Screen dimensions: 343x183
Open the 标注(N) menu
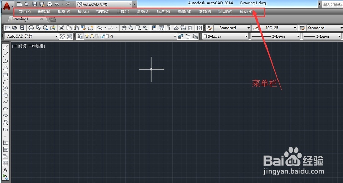pos(163,12)
